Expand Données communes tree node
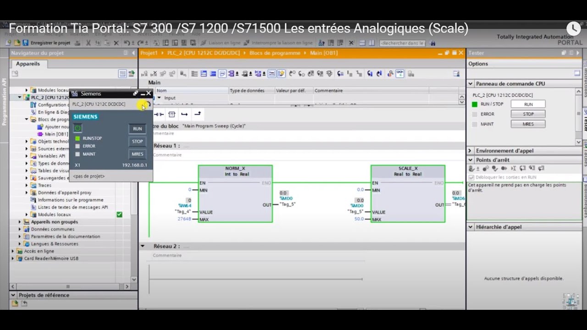 20,229
